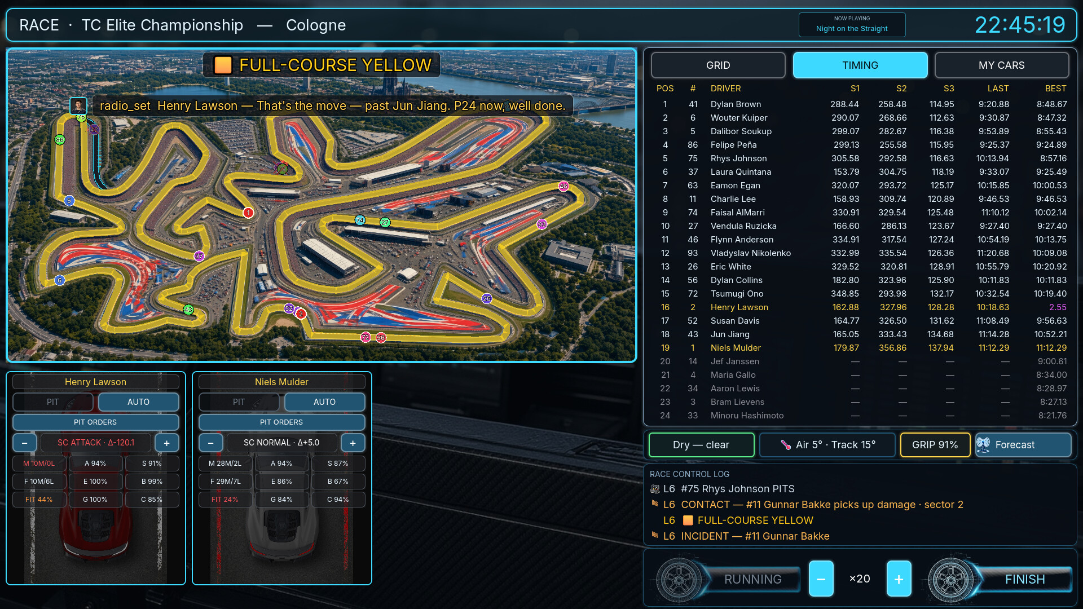
Task: Click the pit icon beside Rhys Johnson PITS
Action: [655, 489]
